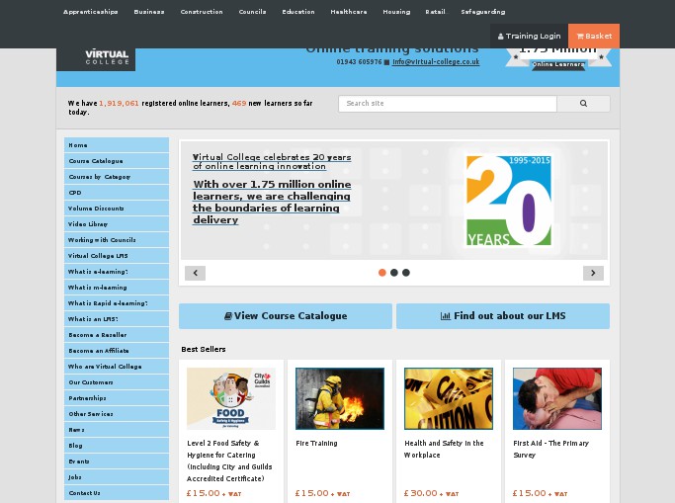The width and height of the screenshot is (675, 503).
Task: Open First Aid - The Primary Survey title
Action: coord(550,450)
